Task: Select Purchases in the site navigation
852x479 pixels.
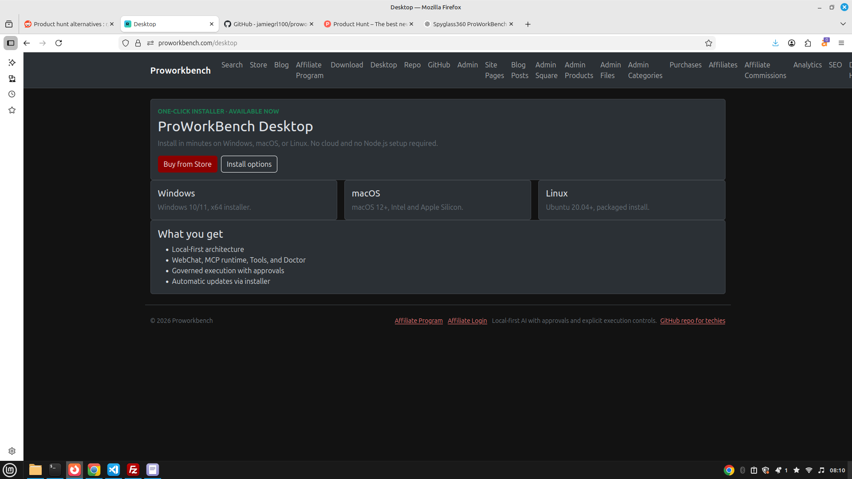Action: coord(685,65)
